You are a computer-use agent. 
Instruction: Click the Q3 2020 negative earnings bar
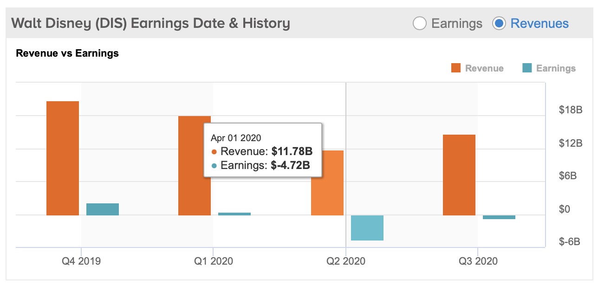pyautogui.click(x=499, y=217)
